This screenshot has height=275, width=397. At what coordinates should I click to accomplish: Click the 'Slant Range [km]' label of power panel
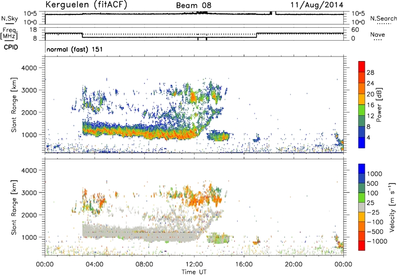tap(14, 105)
